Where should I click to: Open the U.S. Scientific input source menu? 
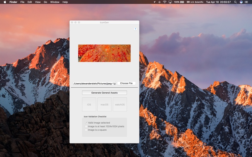[195, 2]
